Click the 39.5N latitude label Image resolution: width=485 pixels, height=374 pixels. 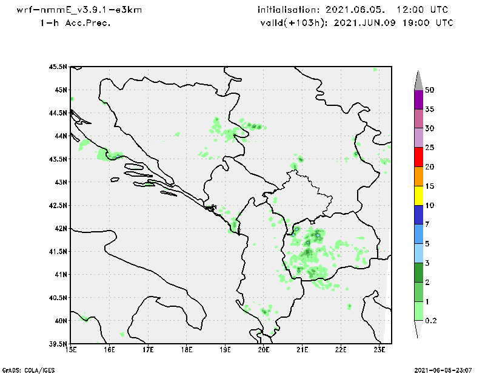tap(58, 344)
